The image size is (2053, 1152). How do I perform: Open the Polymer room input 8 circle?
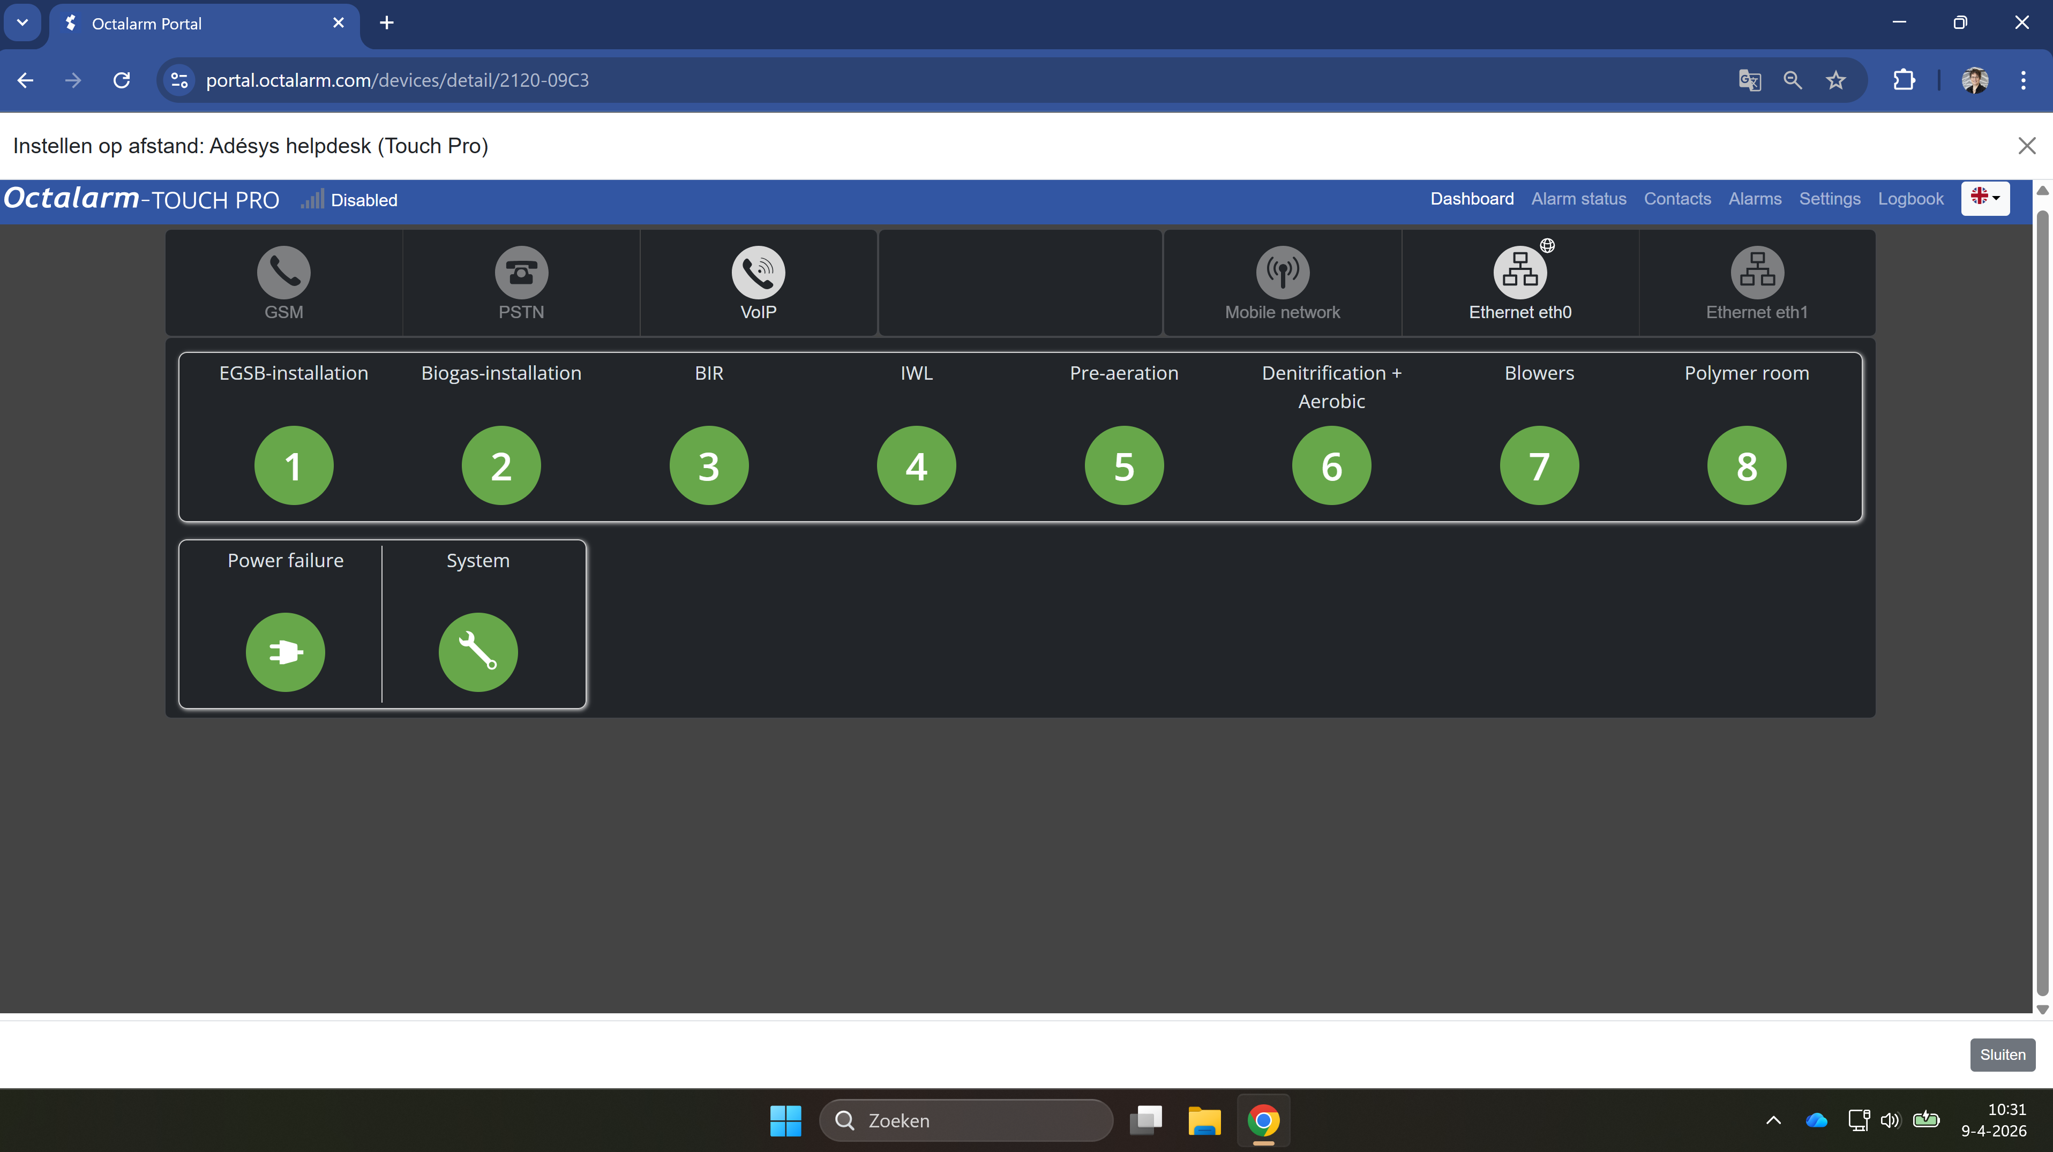1746,465
